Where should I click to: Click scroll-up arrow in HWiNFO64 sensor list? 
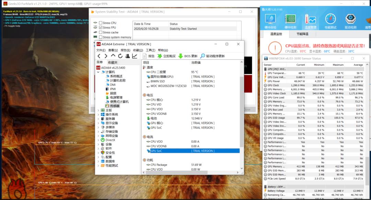[x=367, y=64]
